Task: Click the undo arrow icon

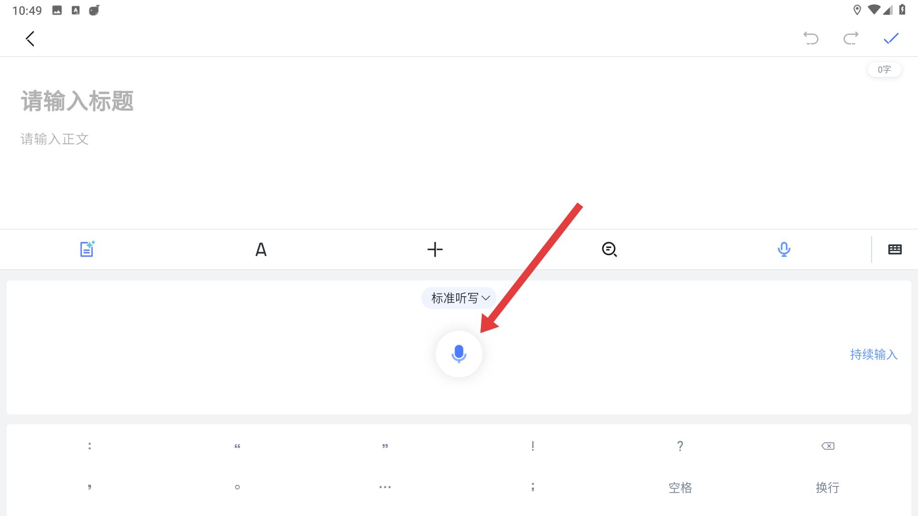Action: [811, 38]
